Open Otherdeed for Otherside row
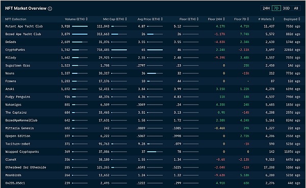Screen dimensions: 306x188 click(x=153, y=167)
